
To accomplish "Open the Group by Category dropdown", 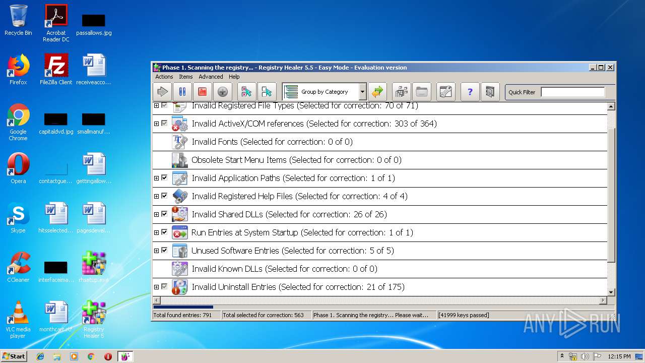I will point(362,92).
